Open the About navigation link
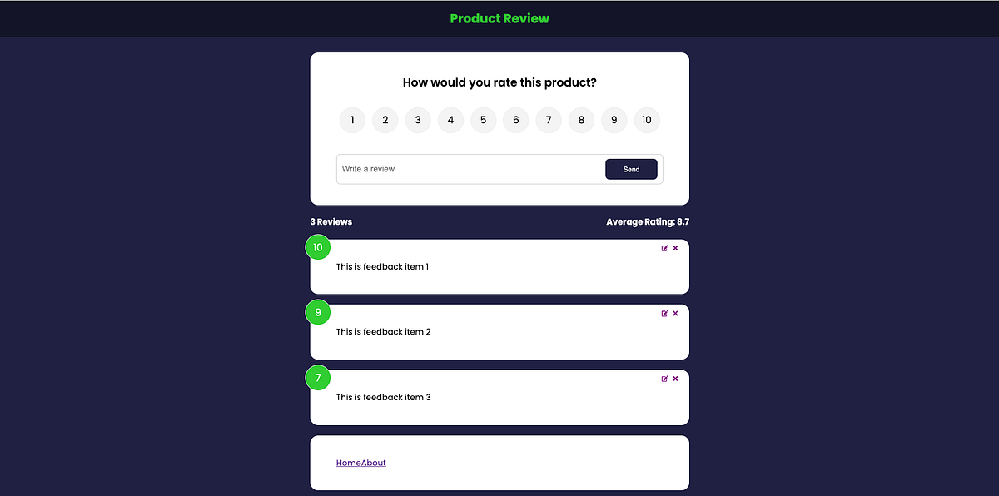 coord(374,463)
